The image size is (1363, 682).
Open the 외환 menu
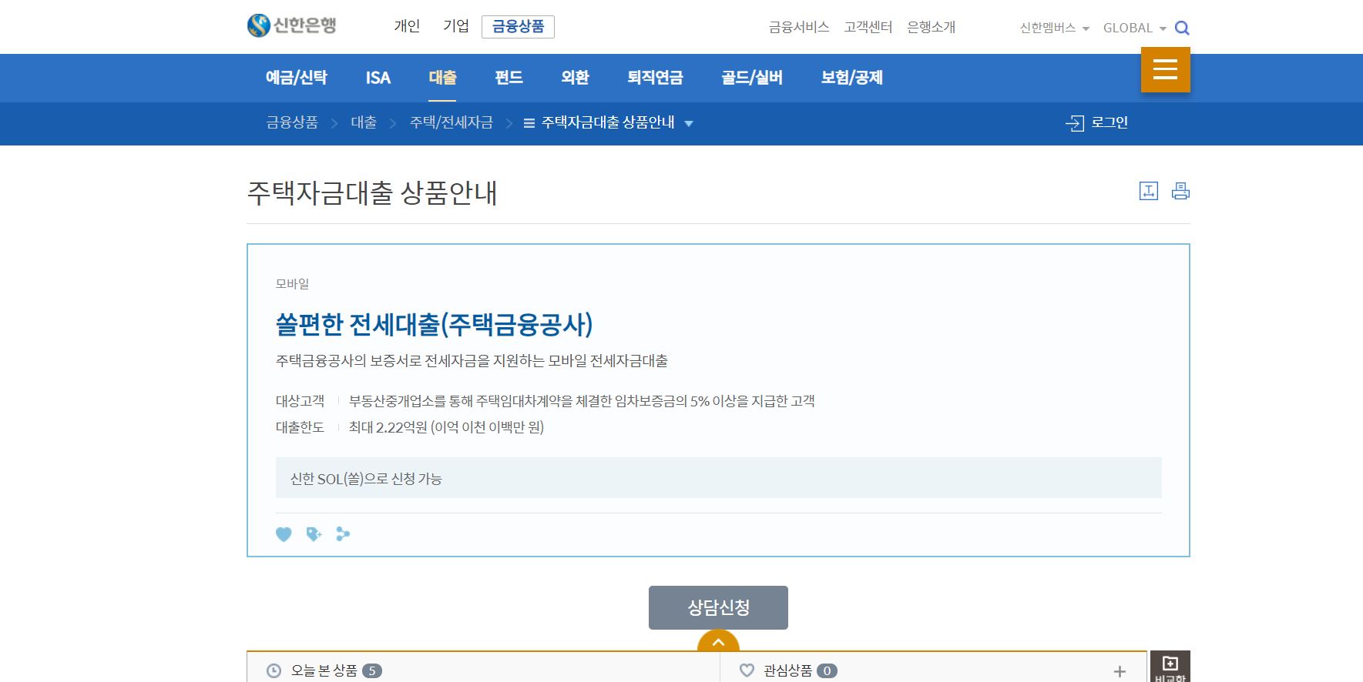[575, 78]
